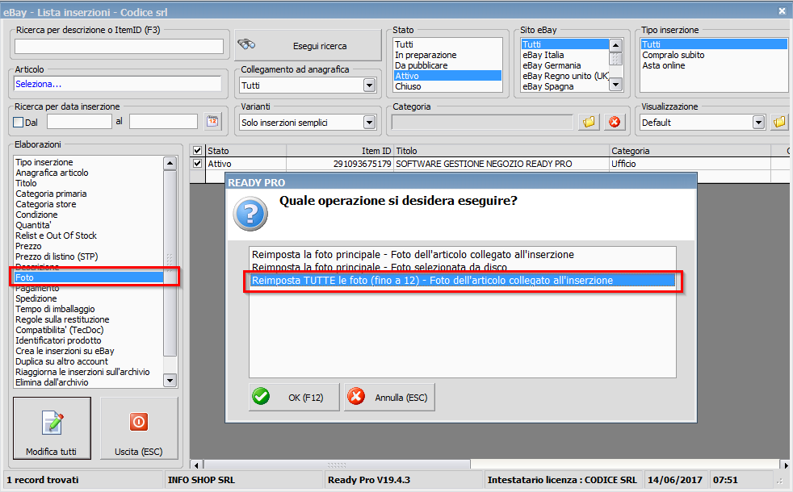Screen dimensions: 793x492
Task: Select 'eBay Italia' site
Action: coord(565,55)
